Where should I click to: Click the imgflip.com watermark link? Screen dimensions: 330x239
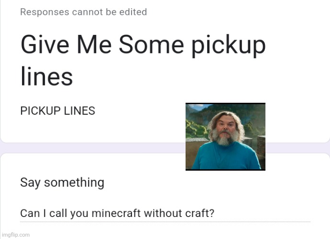16,235
